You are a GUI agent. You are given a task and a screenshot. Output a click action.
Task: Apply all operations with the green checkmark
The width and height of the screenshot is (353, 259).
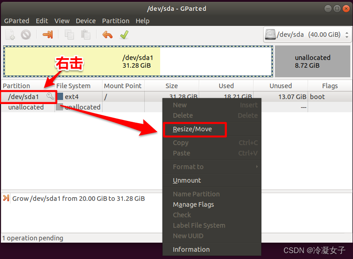pyautogui.click(x=124, y=35)
